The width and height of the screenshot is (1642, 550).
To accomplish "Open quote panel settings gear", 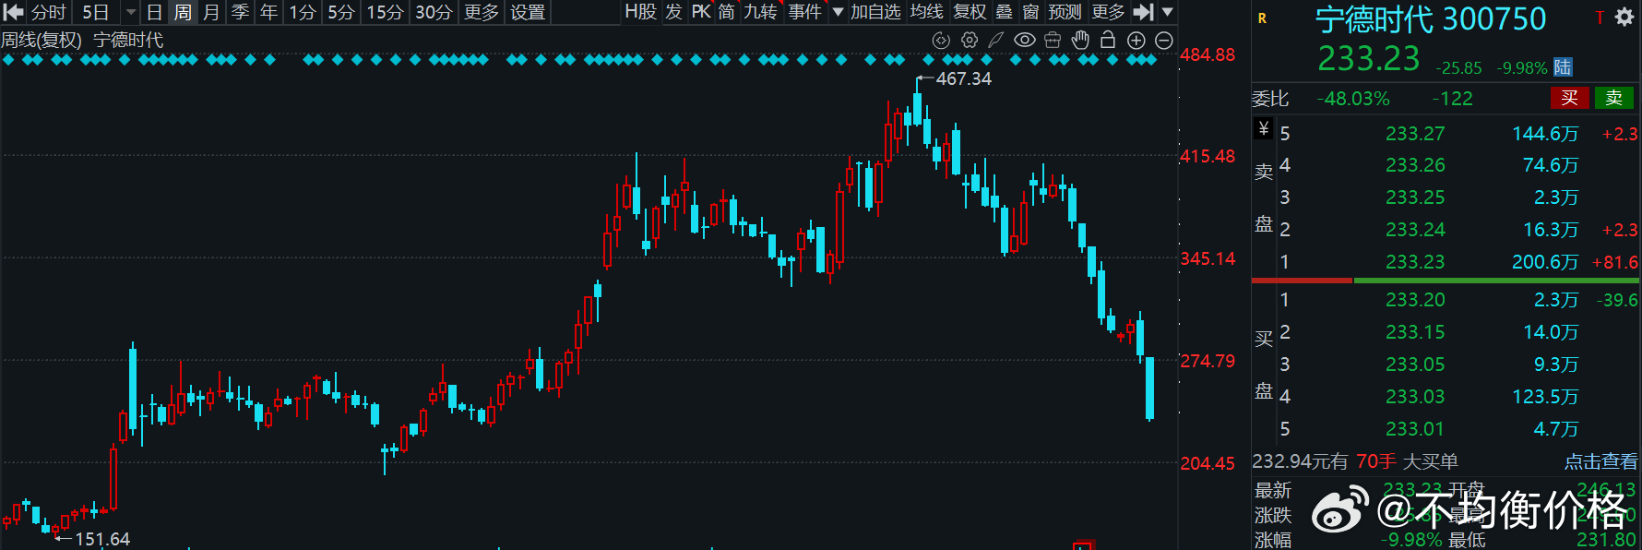I will point(1624,17).
